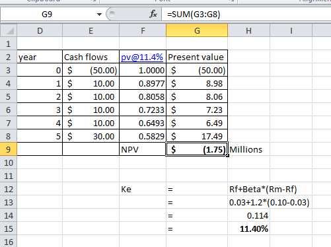Viewport: 331px width, 247px height.
Task: Open the pv@11.4% hyperlink cell
Action: 142,57
